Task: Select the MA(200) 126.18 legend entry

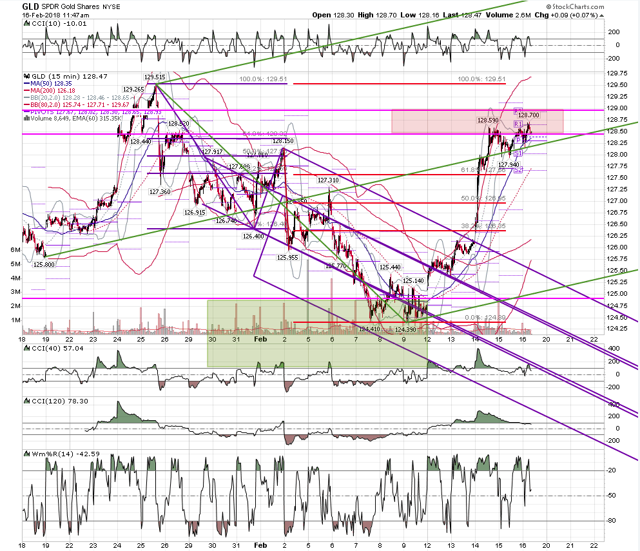Action: [50, 91]
